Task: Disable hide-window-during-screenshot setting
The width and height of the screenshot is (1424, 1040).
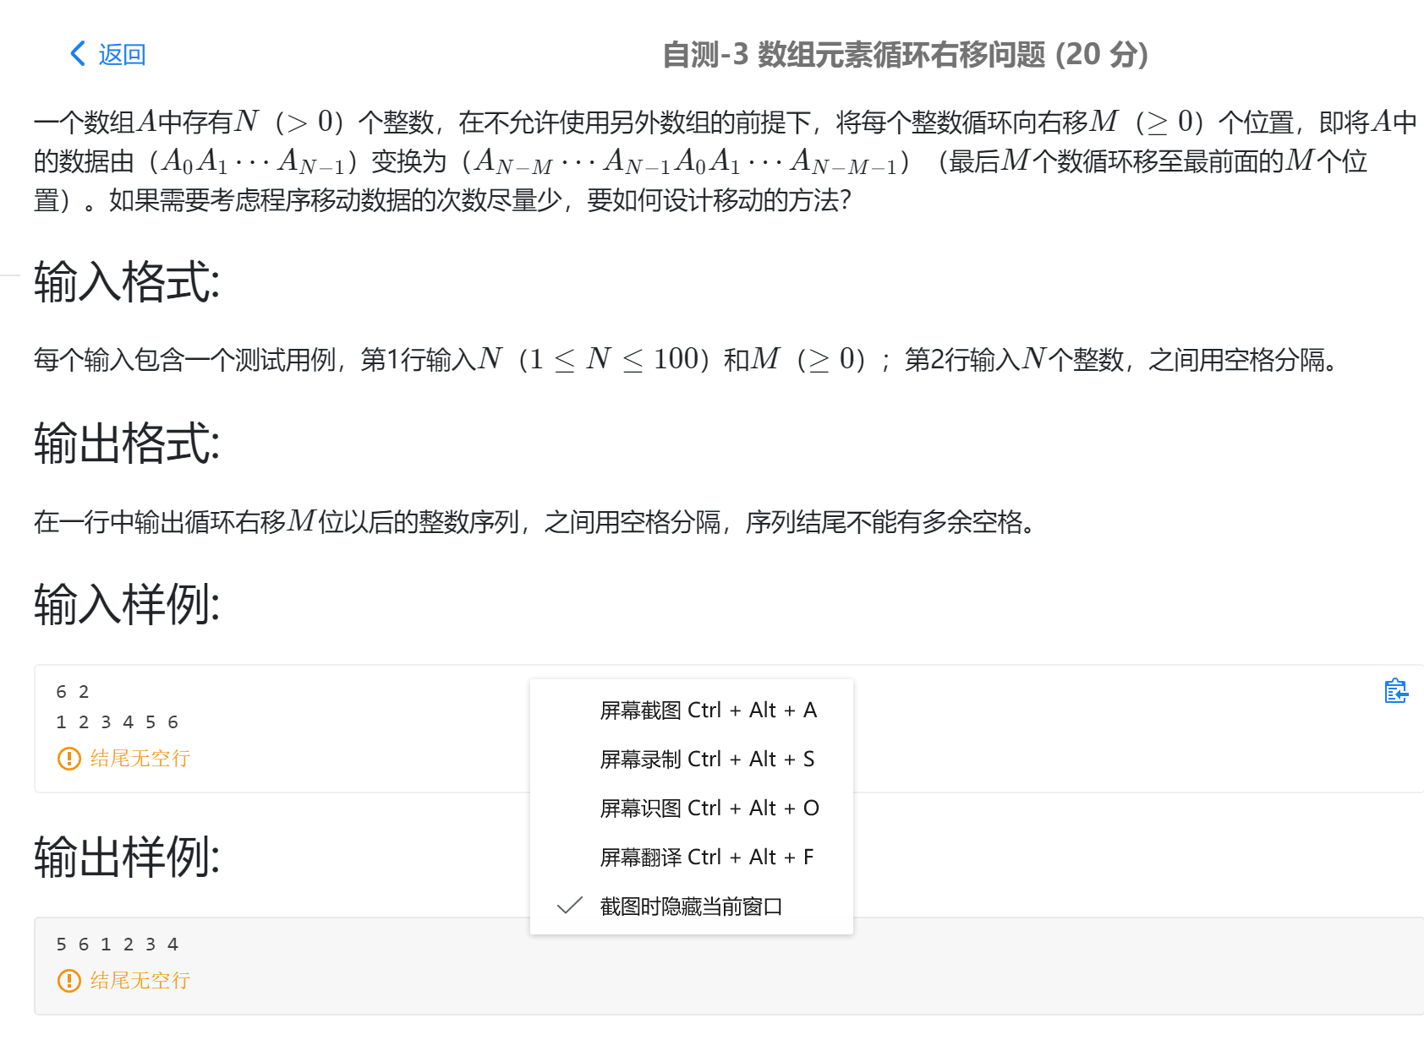Action: (x=691, y=905)
